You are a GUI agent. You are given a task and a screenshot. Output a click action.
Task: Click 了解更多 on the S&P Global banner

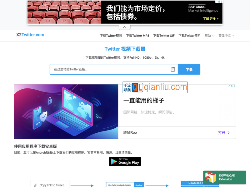pos(210,19)
